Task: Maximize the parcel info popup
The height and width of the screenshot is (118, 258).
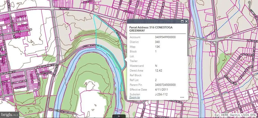Action: point(182,22)
